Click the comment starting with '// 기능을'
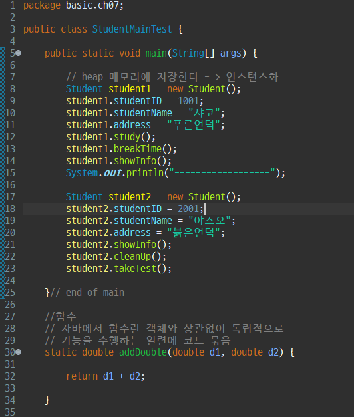The width and height of the screenshot is (354, 417). [x=138, y=341]
